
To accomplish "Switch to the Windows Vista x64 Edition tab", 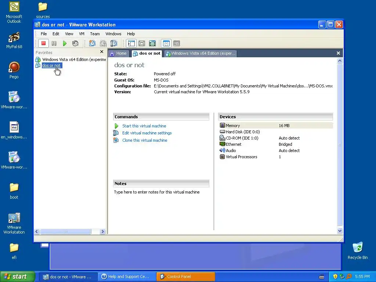I will coord(200,54).
